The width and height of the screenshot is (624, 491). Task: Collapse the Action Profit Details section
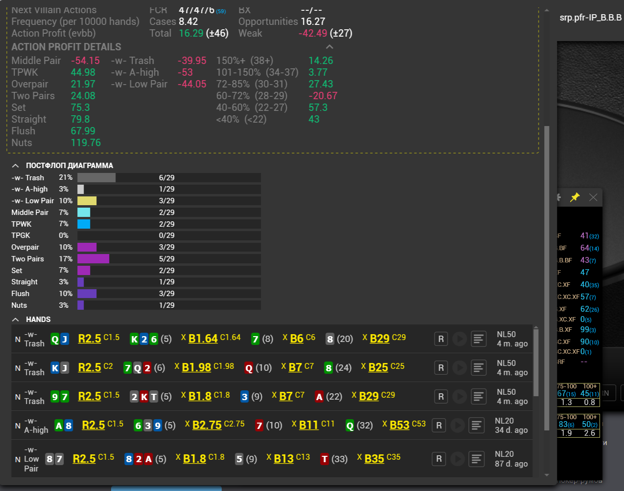pos(329,47)
